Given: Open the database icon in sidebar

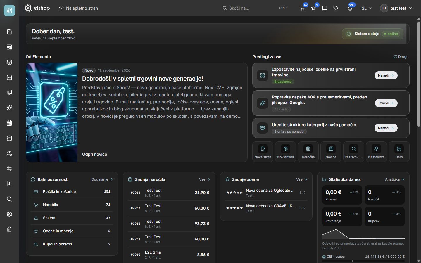Looking at the screenshot, I should (x=9, y=138).
